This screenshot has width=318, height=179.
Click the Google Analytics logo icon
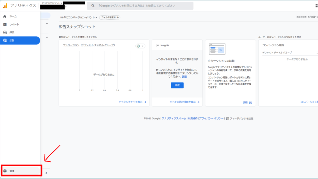[5, 6]
